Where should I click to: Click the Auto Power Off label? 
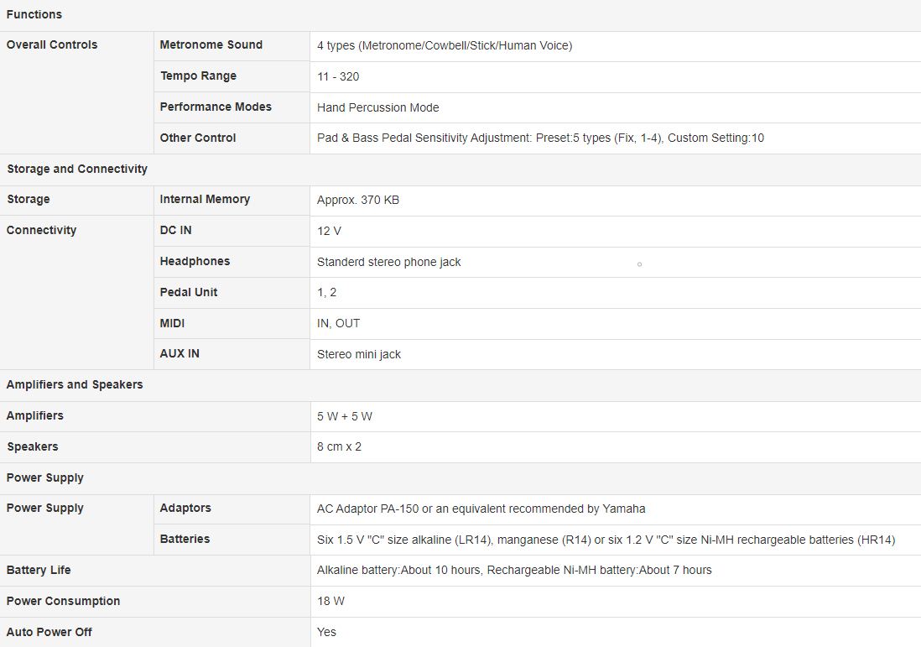tap(49, 632)
